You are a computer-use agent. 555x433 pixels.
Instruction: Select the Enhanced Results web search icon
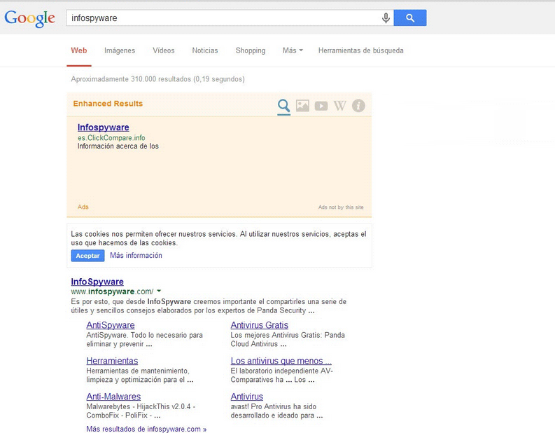(x=284, y=106)
